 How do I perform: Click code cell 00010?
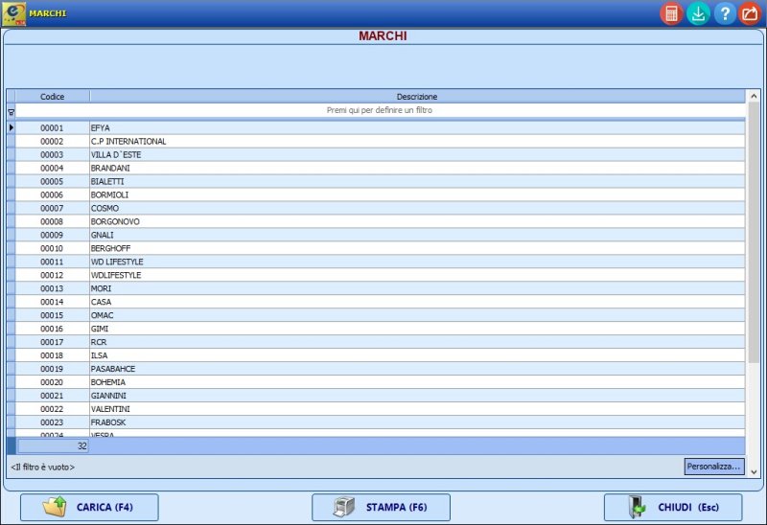click(53, 248)
